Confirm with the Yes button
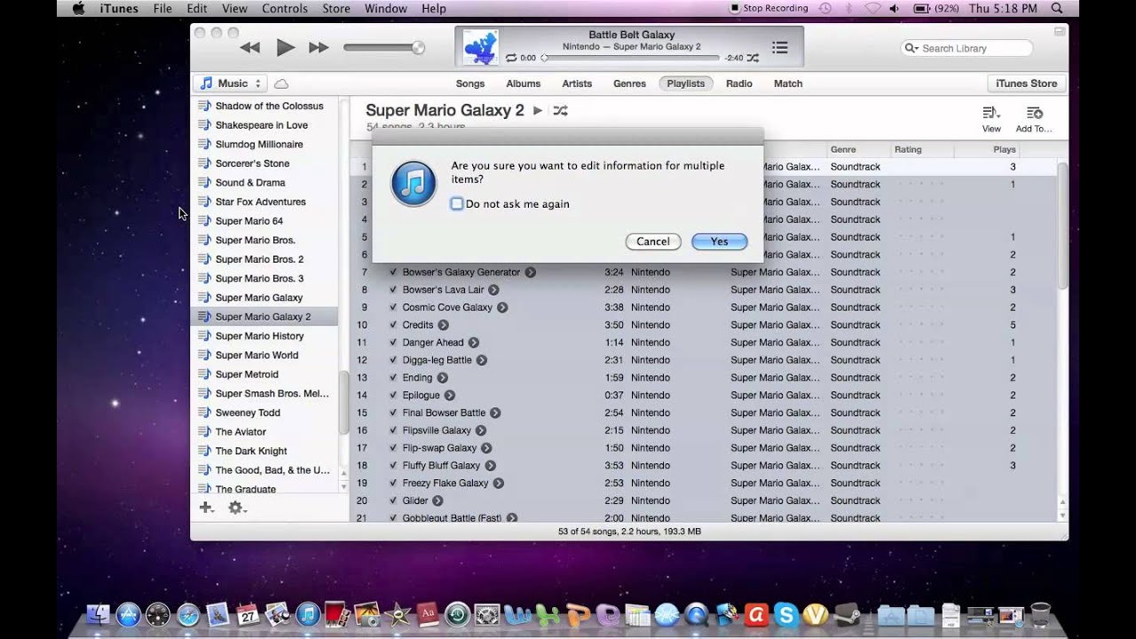This screenshot has width=1136, height=639. pyautogui.click(x=719, y=241)
